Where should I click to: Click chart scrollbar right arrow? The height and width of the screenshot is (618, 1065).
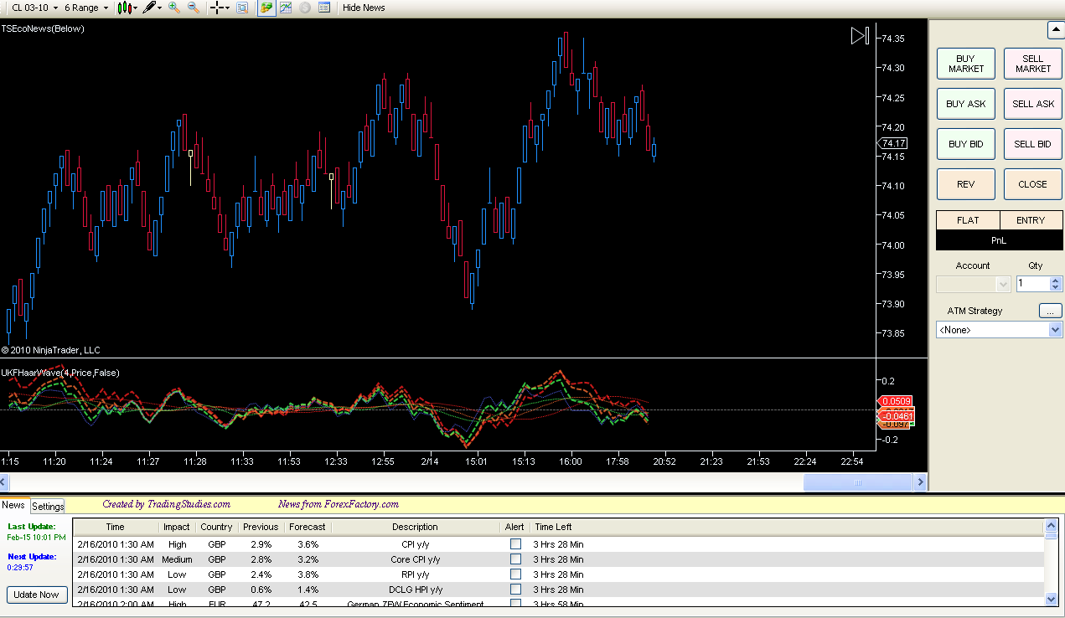(920, 482)
